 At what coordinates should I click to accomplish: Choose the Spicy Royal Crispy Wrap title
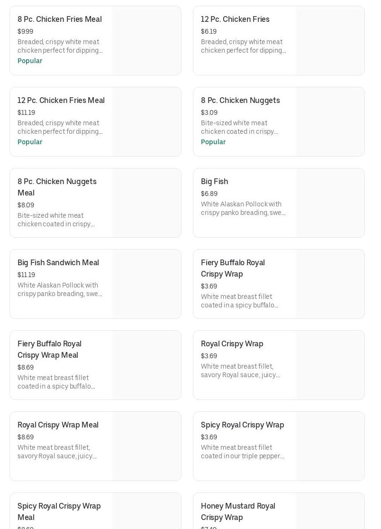(242, 425)
